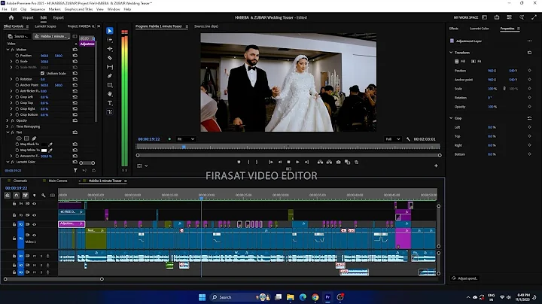
Task: Go to Out point
Action: click(306, 162)
